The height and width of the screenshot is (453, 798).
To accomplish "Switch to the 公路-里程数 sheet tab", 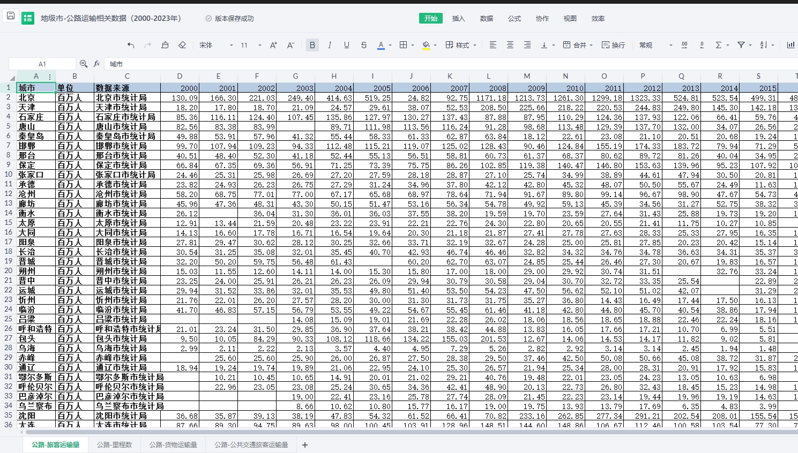I will pos(114,444).
